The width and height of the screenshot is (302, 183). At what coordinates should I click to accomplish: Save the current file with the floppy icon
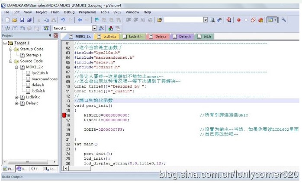point(22,20)
